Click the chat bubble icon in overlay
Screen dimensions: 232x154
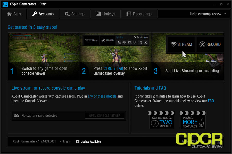[x=135, y=42]
